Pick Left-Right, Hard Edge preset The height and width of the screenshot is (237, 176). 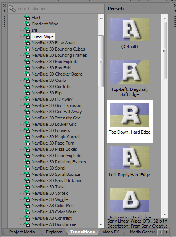130,157
